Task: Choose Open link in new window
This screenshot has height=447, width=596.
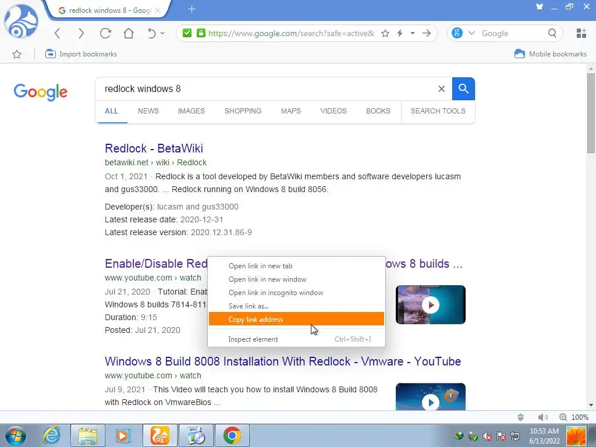Action: point(296,279)
